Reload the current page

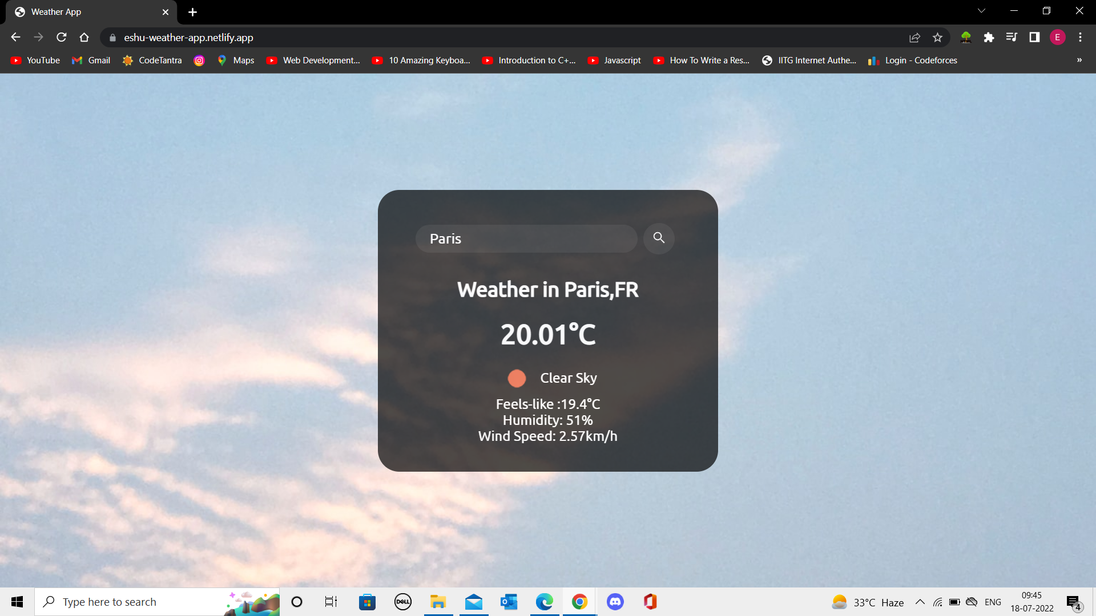[61, 37]
